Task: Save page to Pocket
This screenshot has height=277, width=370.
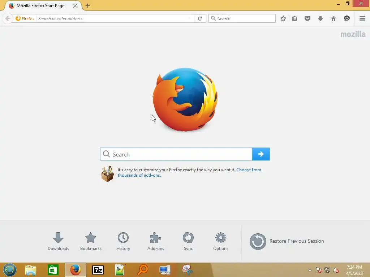Action: click(307, 18)
